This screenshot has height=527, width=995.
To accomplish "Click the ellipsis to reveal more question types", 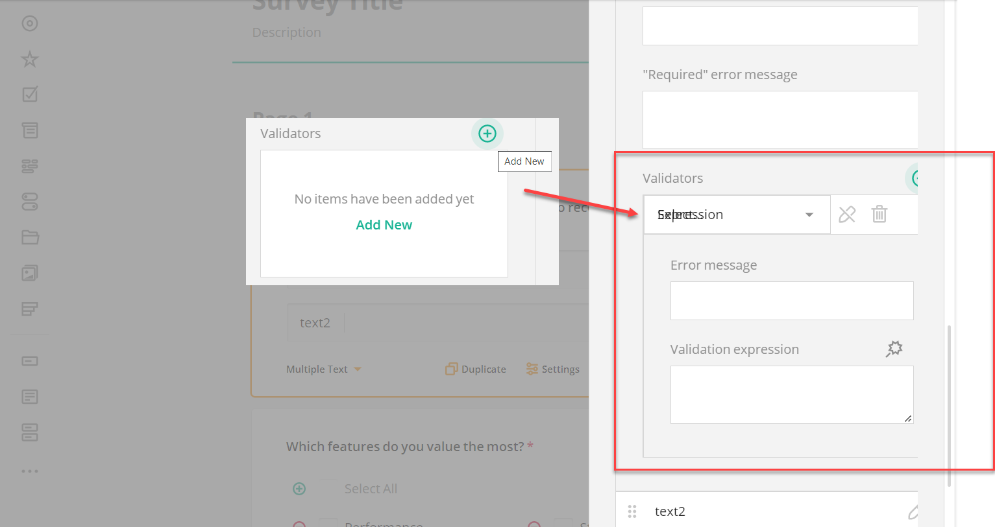I will (29, 471).
